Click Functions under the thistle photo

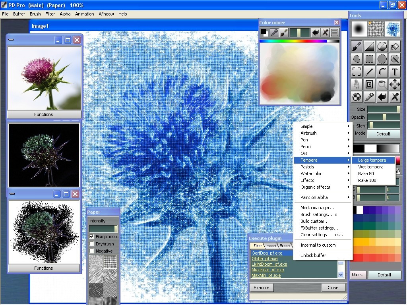click(x=44, y=114)
